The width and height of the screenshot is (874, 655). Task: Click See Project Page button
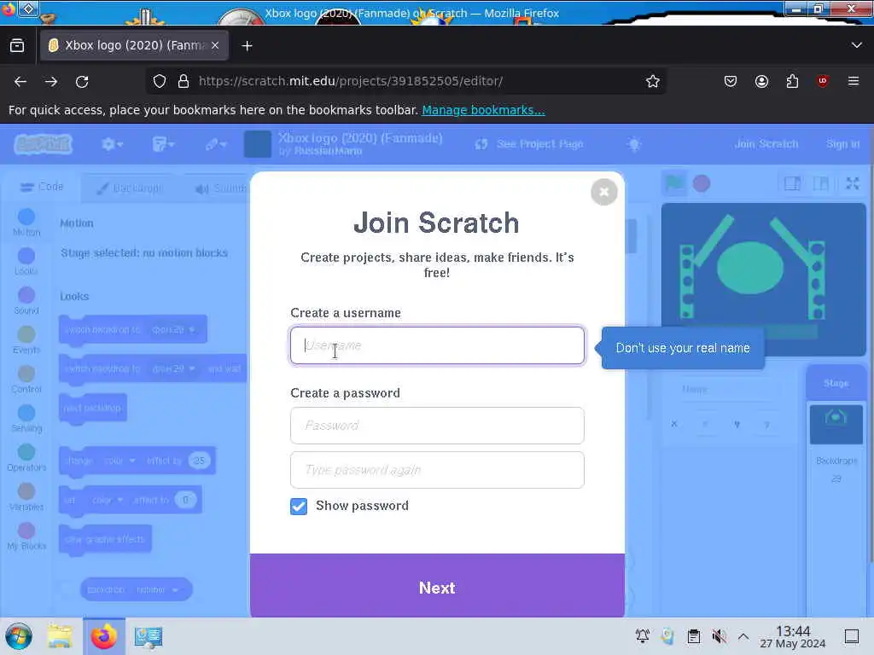click(x=528, y=144)
